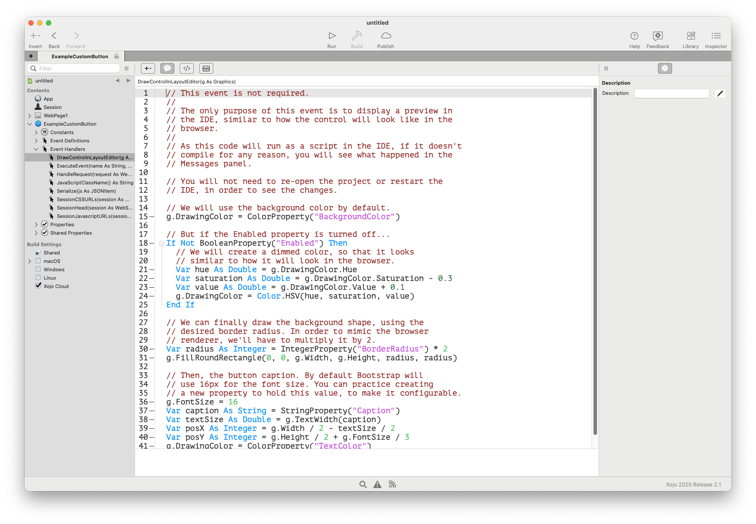Select the HandleRequest event handler
The image size is (756, 524).
[94, 174]
